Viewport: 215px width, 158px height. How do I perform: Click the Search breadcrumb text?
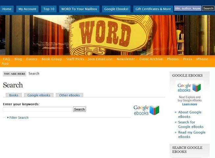[x=34, y=73]
